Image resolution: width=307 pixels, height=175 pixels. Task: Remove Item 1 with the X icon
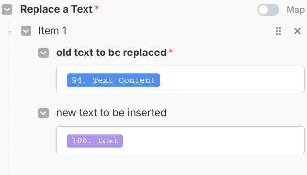click(297, 31)
